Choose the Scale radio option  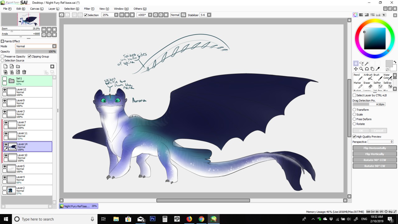[354, 114]
